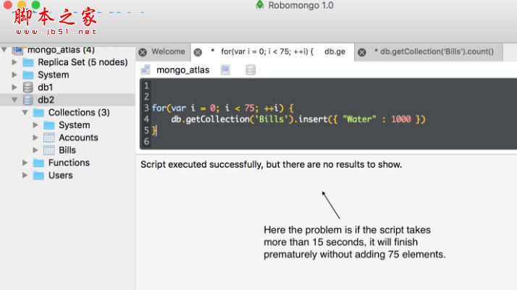Collapse the db2 database node
This screenshot has width=517, height=290.
tap(14, 100)
